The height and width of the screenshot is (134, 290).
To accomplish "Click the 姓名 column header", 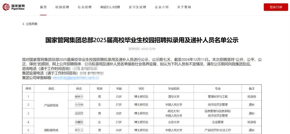I will [79, 89].
